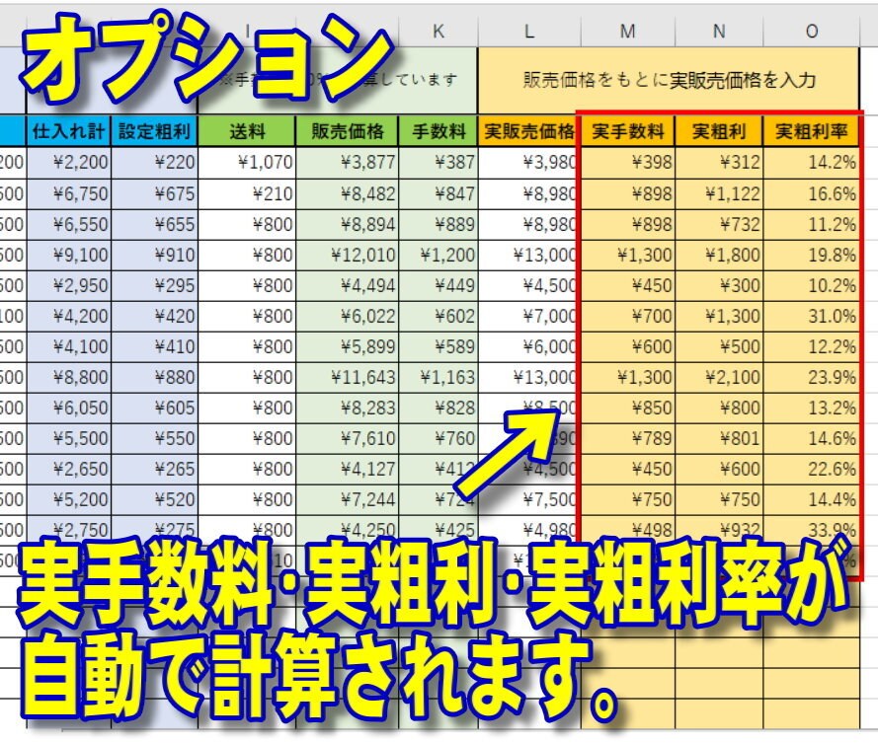Select the 14.2% 実粗利率 cell
Viewport: 878px width, 744px height.
[x=812, y=163]
